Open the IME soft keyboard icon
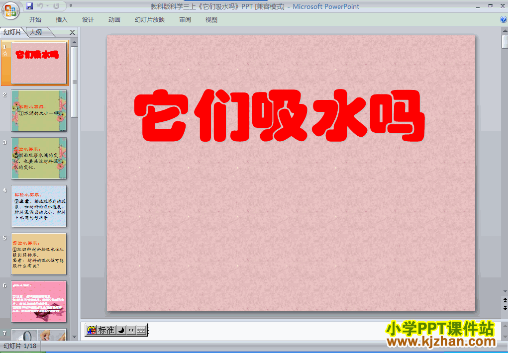Image resolution: width=508 pixels, height=353 pixels. [x=141, y=330]
